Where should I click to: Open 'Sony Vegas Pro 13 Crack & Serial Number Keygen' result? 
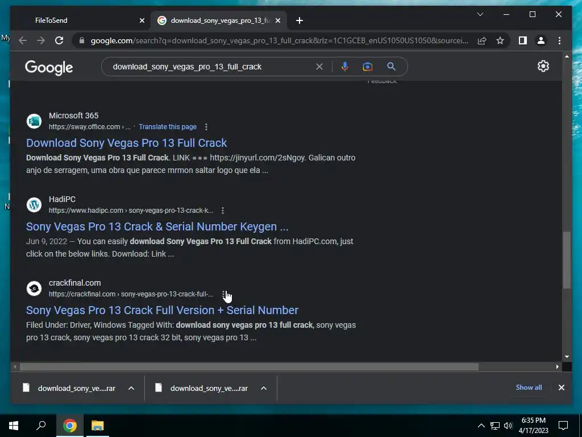coord(157,226)
